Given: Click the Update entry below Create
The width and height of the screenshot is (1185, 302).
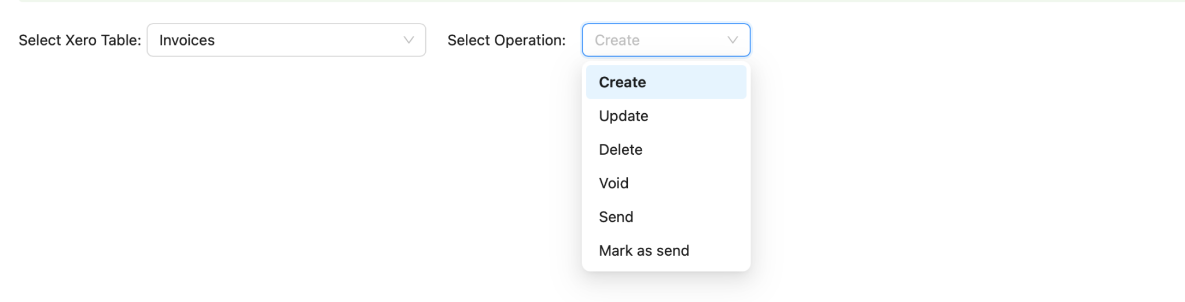Looking at the screenshot, I should [x=666, y=115].
